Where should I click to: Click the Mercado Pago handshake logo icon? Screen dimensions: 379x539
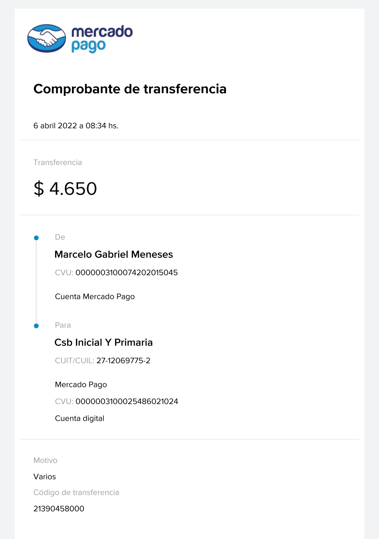(47, 38)
